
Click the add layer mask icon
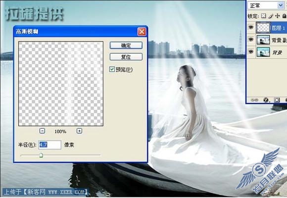pyautogui.click(x=277, y=100)
